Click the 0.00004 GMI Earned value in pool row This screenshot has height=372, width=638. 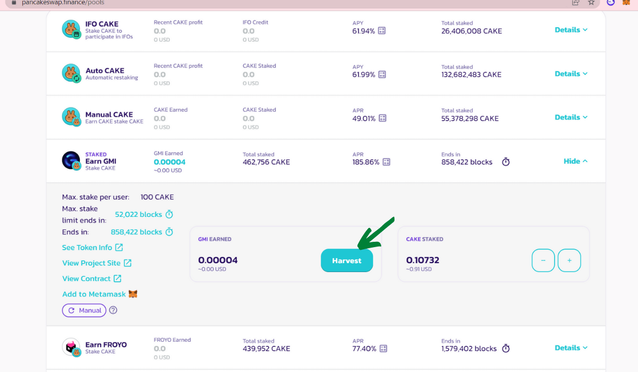point(170,162)
